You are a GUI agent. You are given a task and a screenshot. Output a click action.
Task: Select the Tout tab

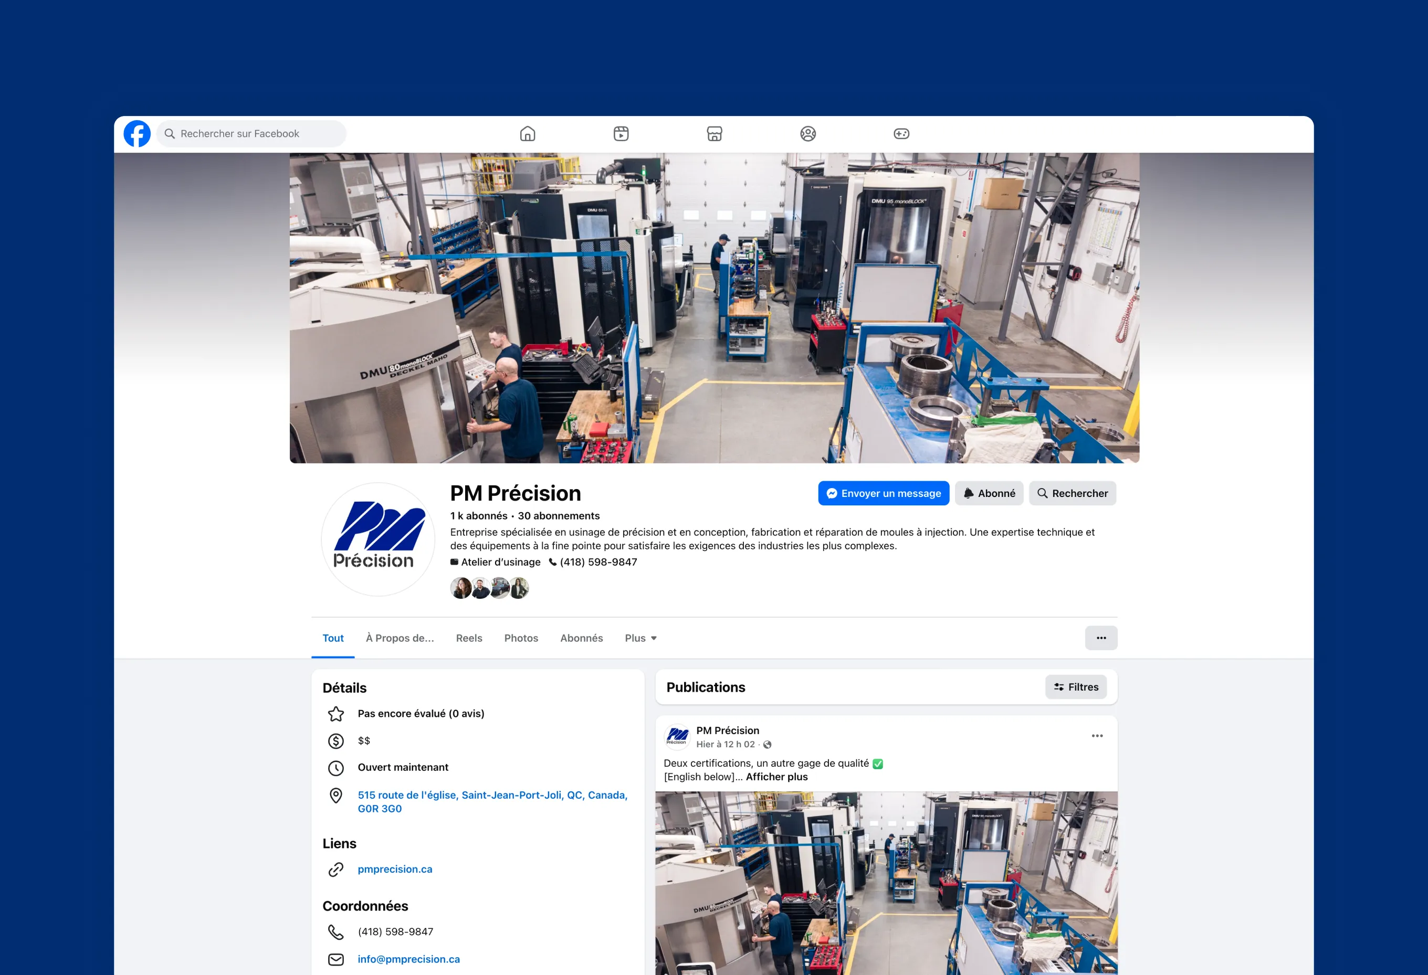(x=333, y=638)
